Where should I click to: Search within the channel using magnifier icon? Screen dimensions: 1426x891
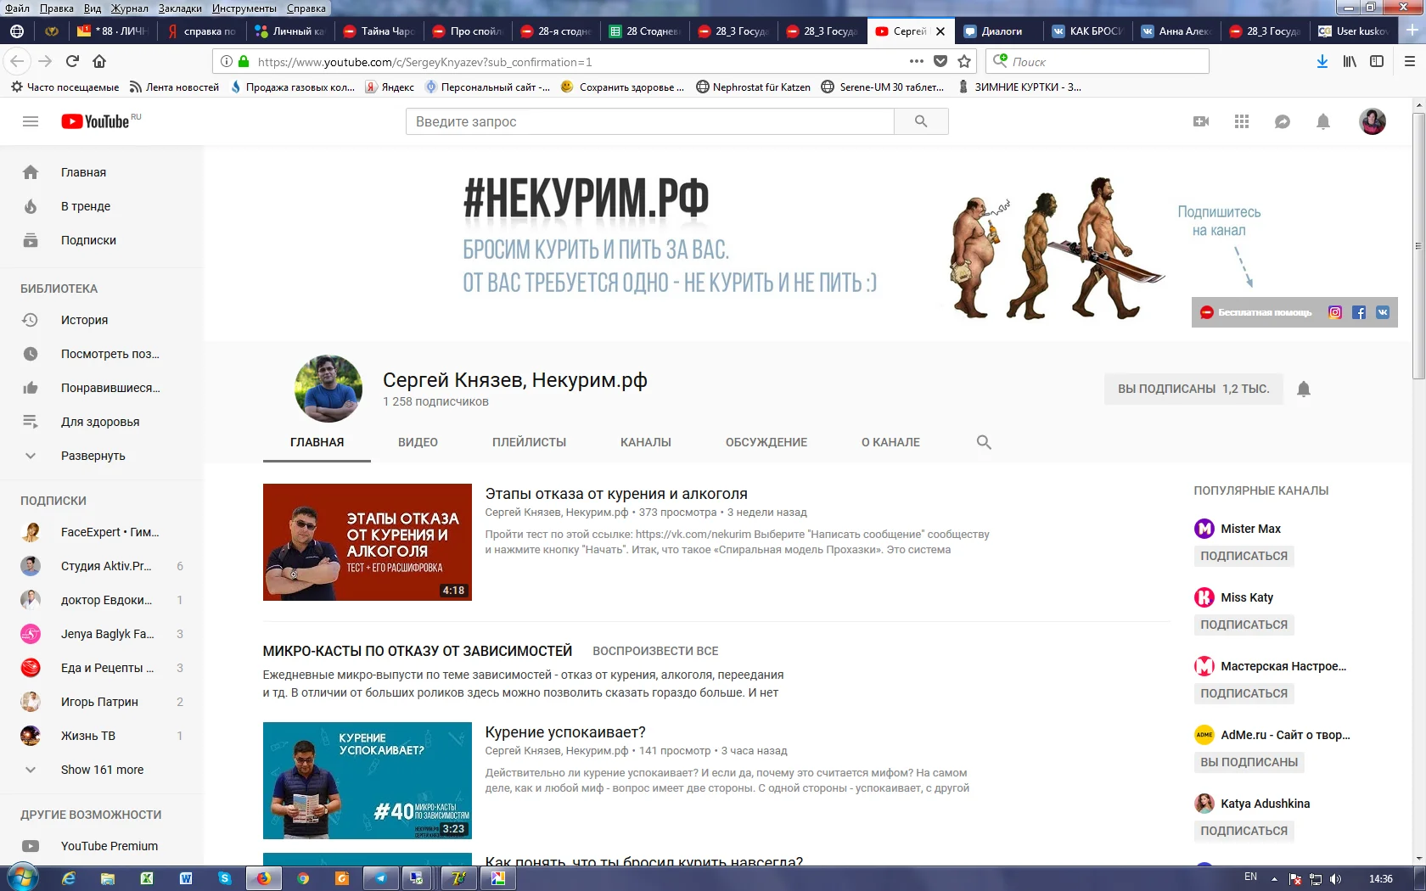[x=984, y=442]
